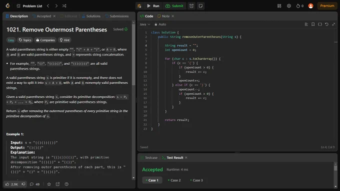Go to the next problem arrow
This screenshot has height=191, width=340.
pos(56,6)
